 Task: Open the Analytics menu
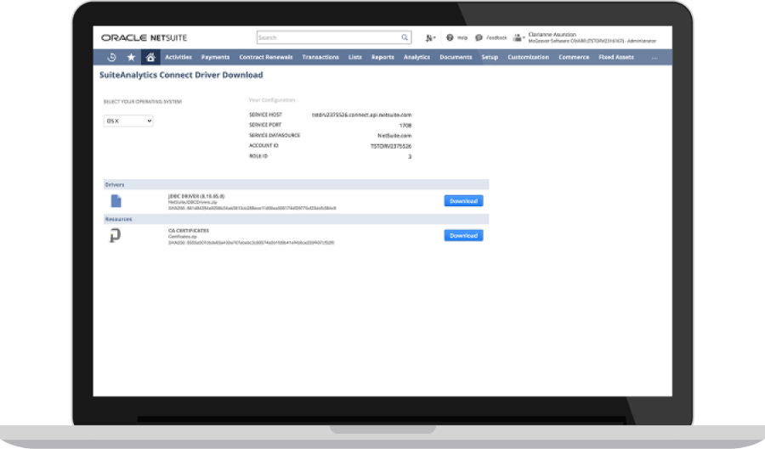click(416, 57)
